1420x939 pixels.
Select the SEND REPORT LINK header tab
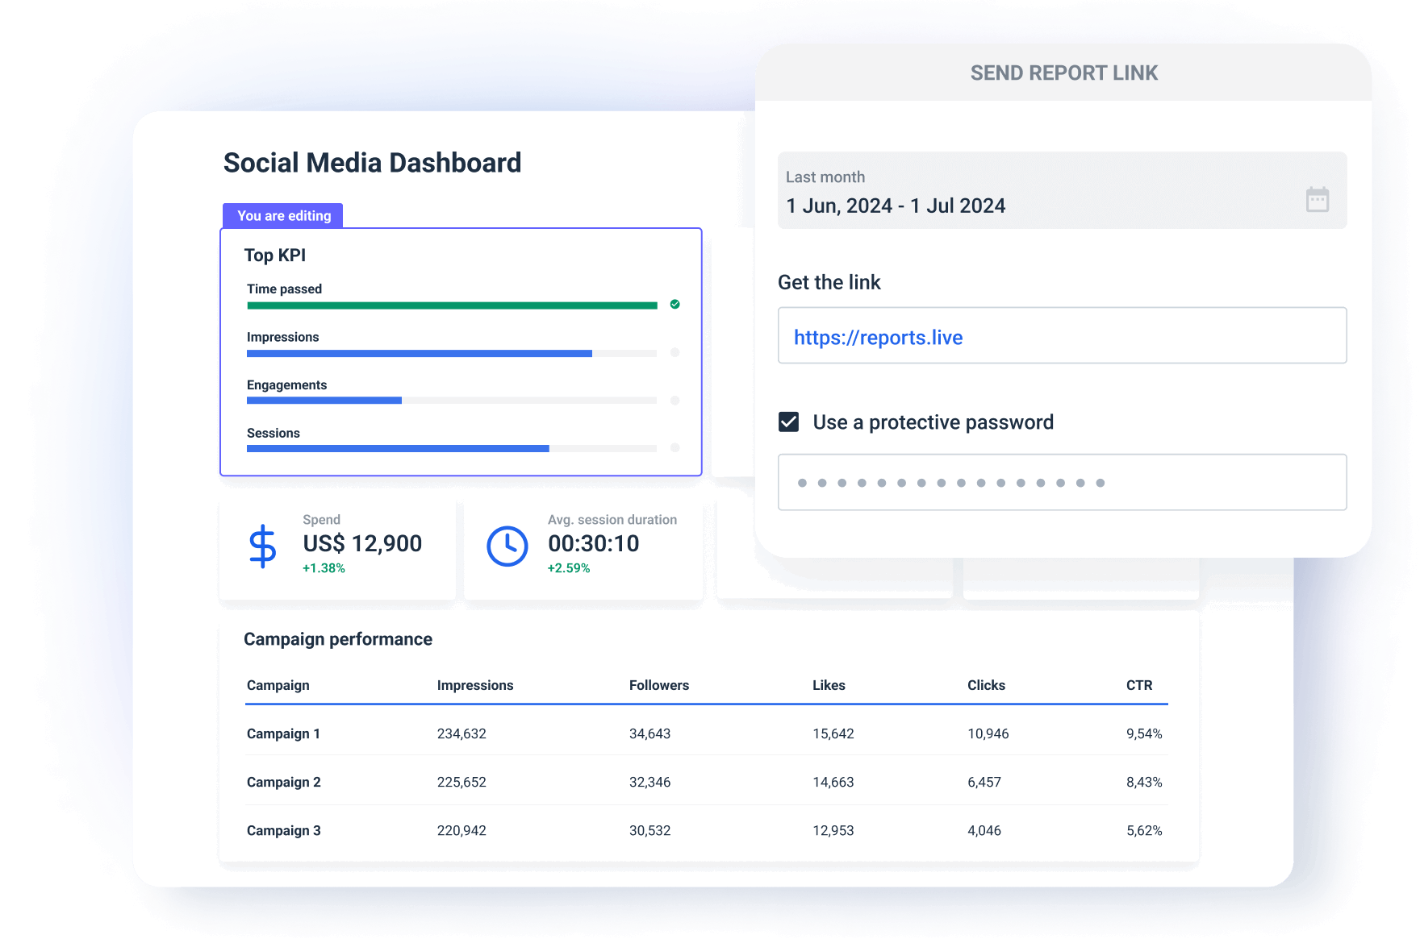pos(1063,73)
